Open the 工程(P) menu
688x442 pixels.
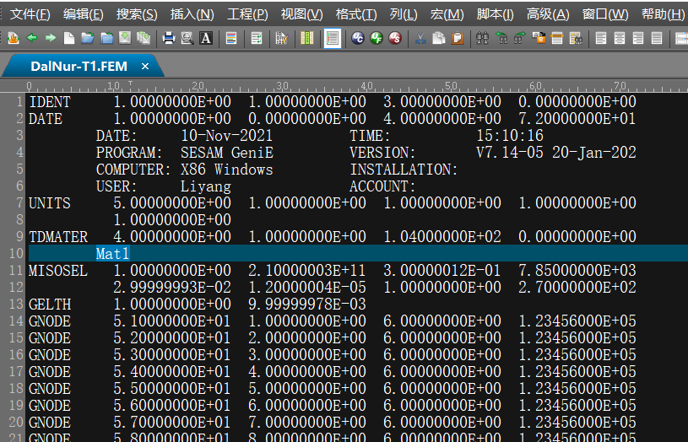click(x=247, y=14)
